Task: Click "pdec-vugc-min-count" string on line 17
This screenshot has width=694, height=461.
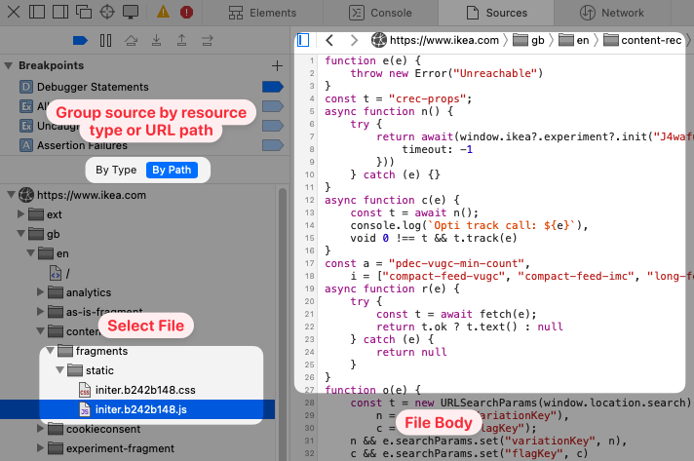Action: pyautogui.click(x=456, y=263)
